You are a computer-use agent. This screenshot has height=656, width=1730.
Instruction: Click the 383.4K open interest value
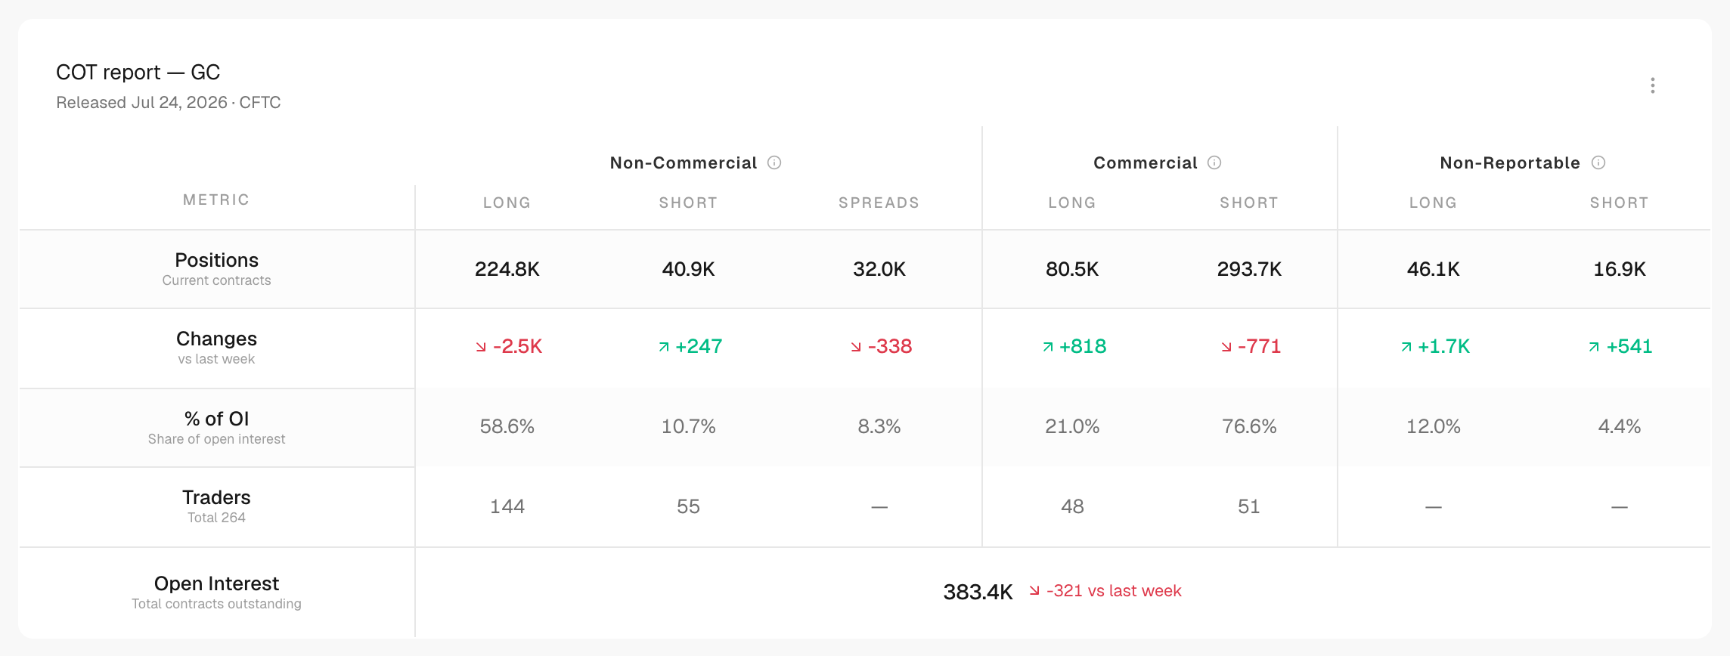tap(978, 592)
